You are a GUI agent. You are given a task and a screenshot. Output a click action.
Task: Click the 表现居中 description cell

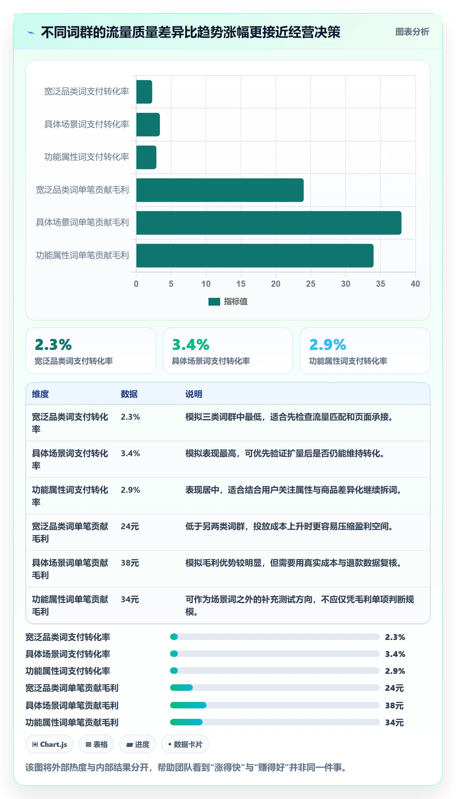[x=293, y=490]
